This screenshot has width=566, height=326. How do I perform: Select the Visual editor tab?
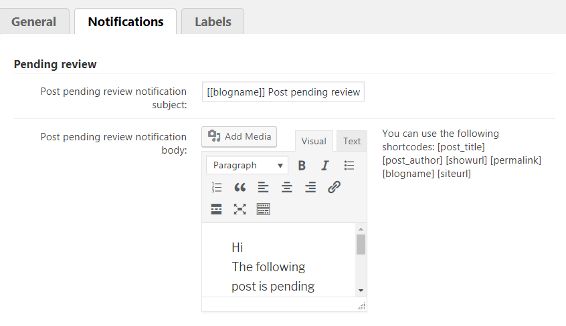[314, 141]
